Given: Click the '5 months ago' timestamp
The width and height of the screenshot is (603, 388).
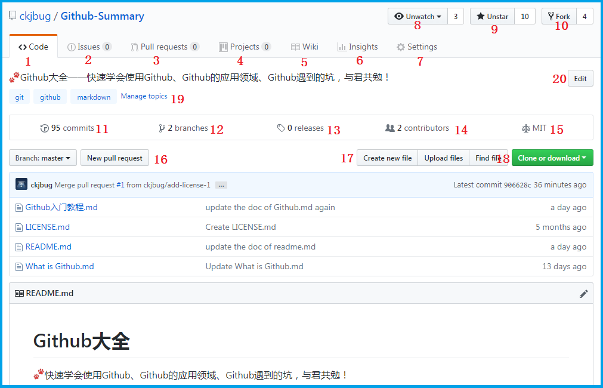Looking at the screenshot, I should point(561,227).
